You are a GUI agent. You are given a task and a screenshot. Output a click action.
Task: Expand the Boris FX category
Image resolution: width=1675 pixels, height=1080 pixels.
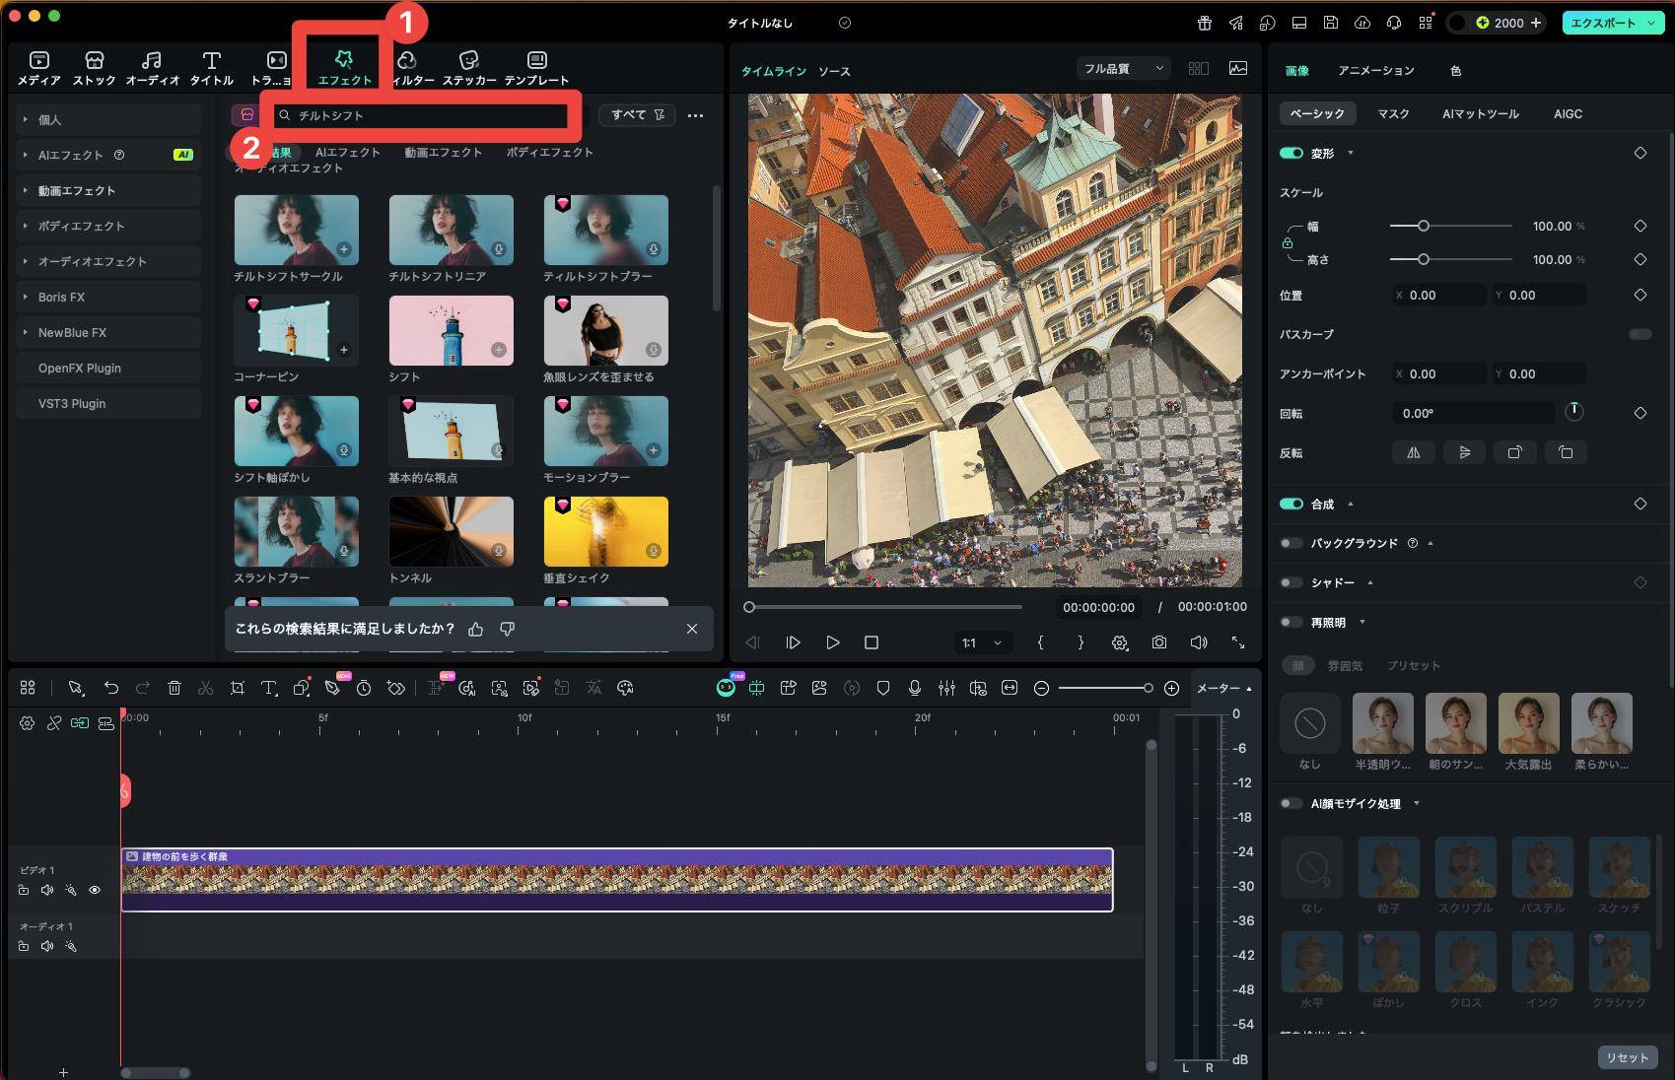(108, 297)
